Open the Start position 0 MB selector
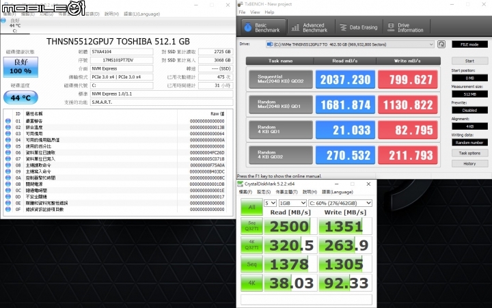The width and height of the screenshot is (492, 308). click(469, 78)
